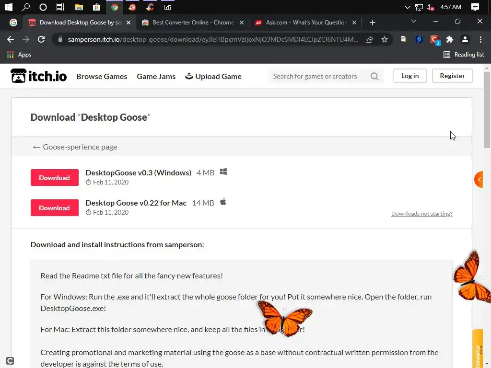Screen dimensions: 491x368
Task: Open the Reading list
Action: tap(464, 55)
